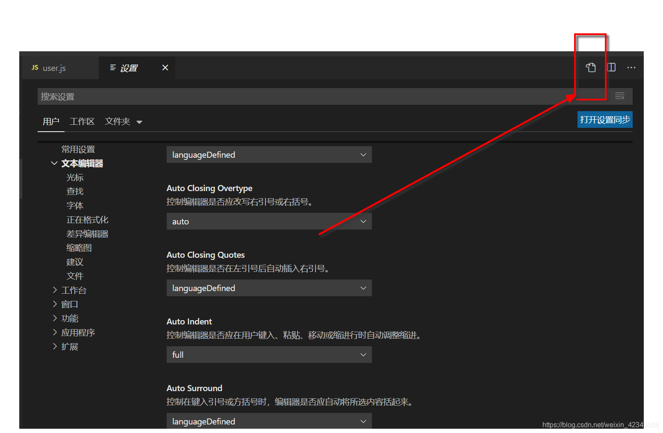Open the more actions ellipsis menu
This screenshot has width=663, height=433.
point(631,68)
